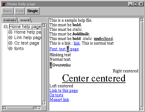Click the anchor icon after Font test

click(68, 49)
